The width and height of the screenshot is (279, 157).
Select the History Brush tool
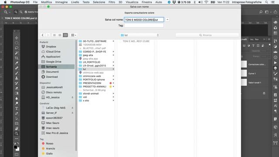(x=17, y=83)
